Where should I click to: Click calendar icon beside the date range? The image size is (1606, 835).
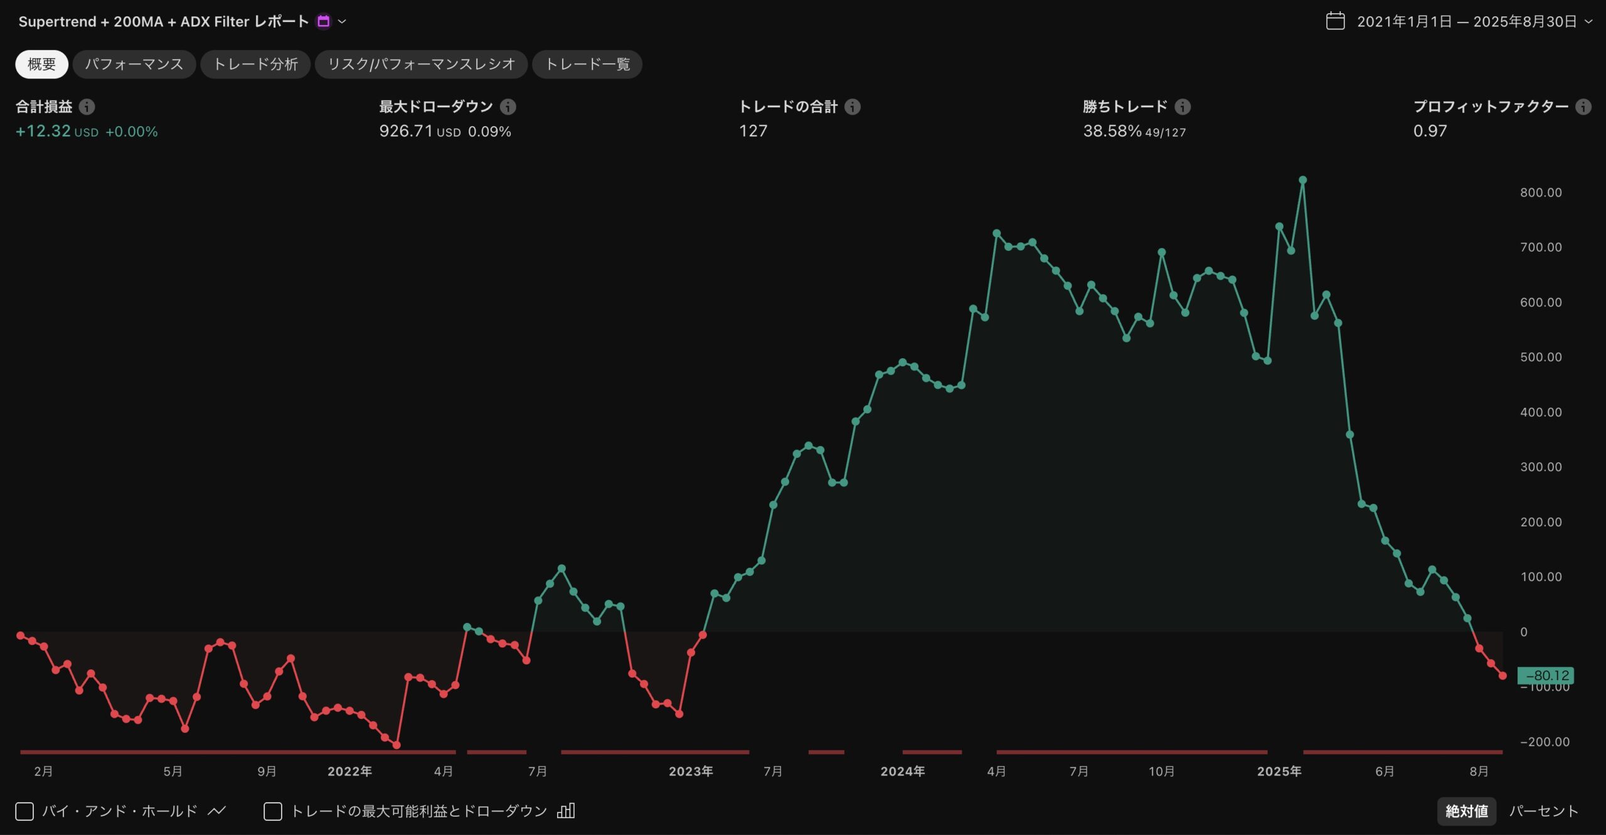point(1335,21)
